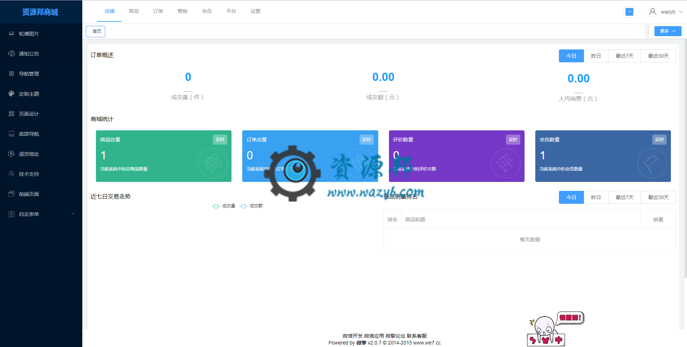
Task: Click the user avatar icon in header
Action: [x=653, y=11]
